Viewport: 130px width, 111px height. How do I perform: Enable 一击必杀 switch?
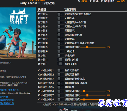60,51
